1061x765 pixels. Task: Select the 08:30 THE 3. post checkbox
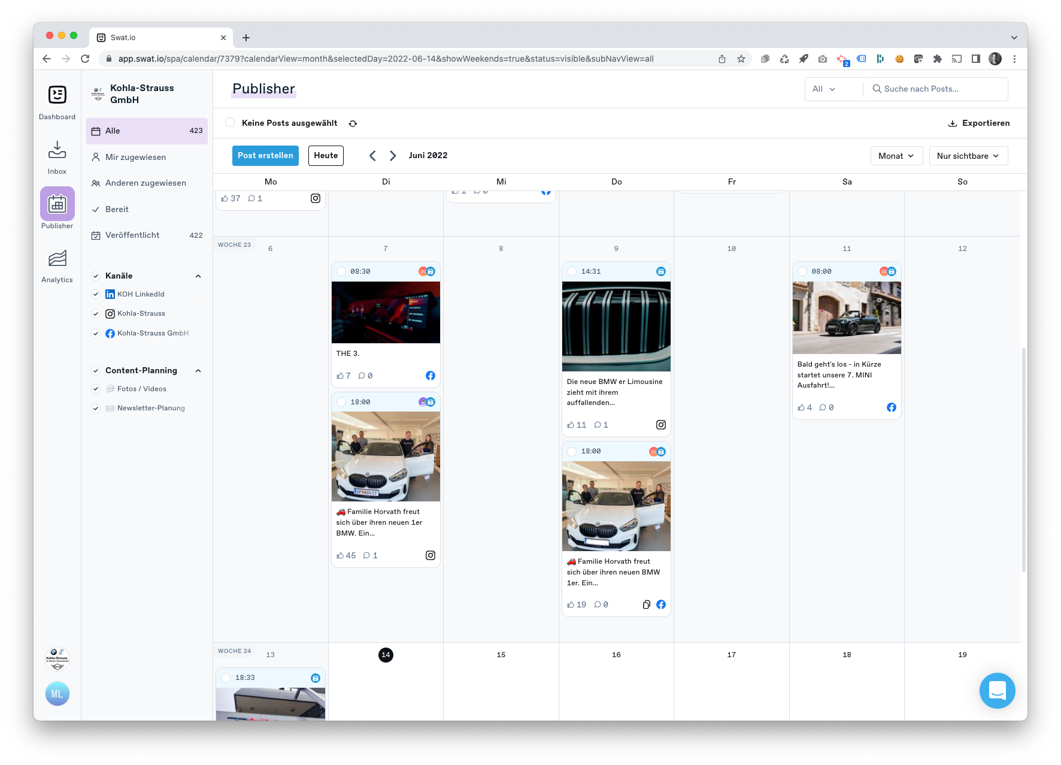click(x=341, y=271)
